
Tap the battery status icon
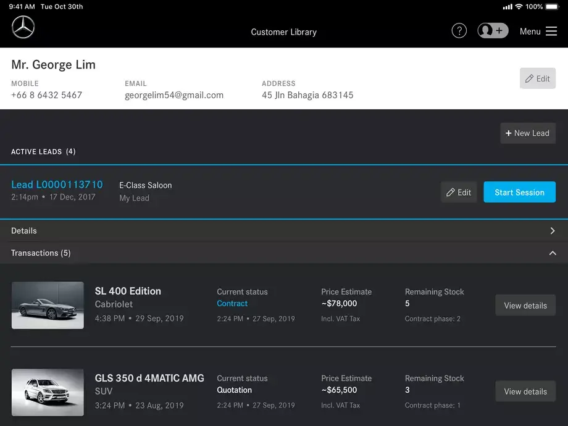[553, 7]
